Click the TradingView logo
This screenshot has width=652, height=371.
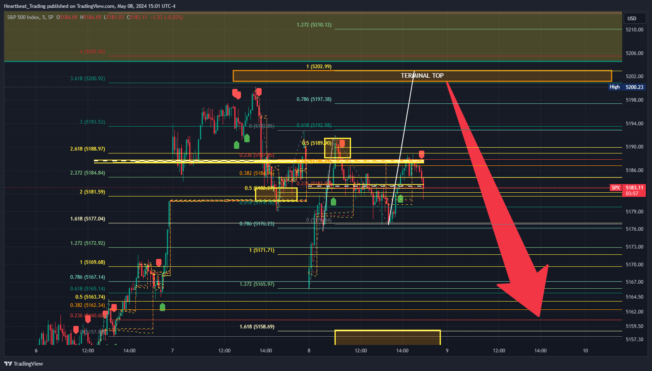pos(24,364)
